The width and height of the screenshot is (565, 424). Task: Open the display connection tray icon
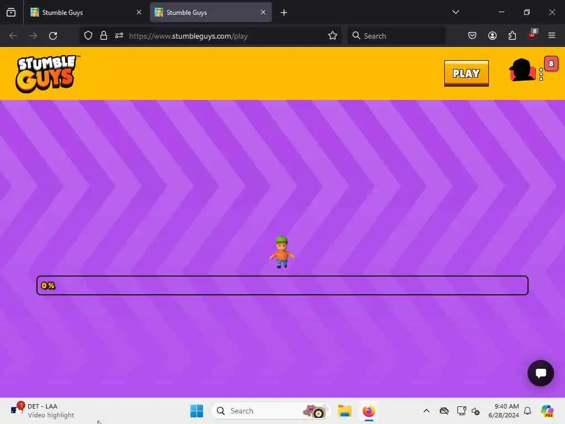pos(462,411)
